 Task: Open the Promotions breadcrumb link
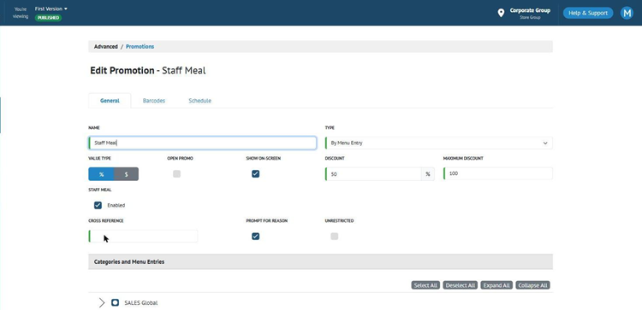tap(140, 47)
